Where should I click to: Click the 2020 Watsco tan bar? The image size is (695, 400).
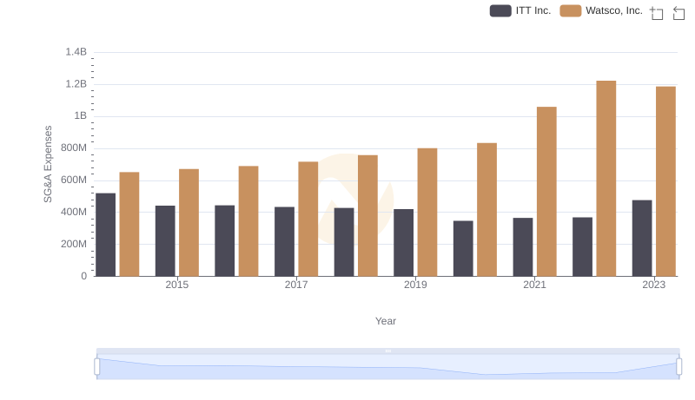487,210
